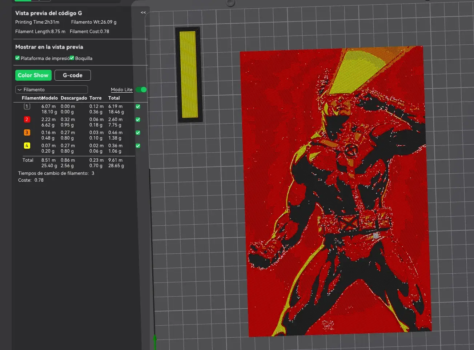
Task: Uncheck visibility for filament 4 row
Action: 138,146
